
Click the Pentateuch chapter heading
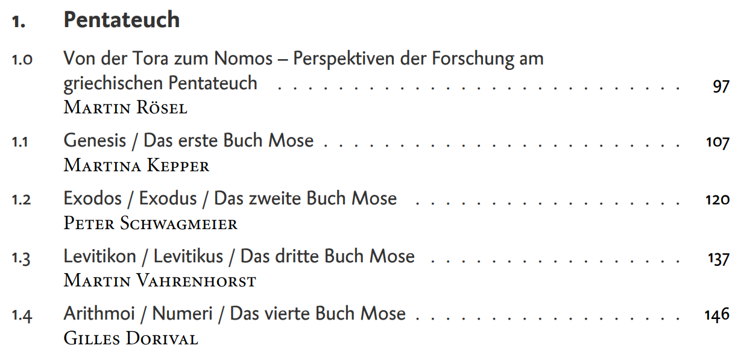pos(121,20)
